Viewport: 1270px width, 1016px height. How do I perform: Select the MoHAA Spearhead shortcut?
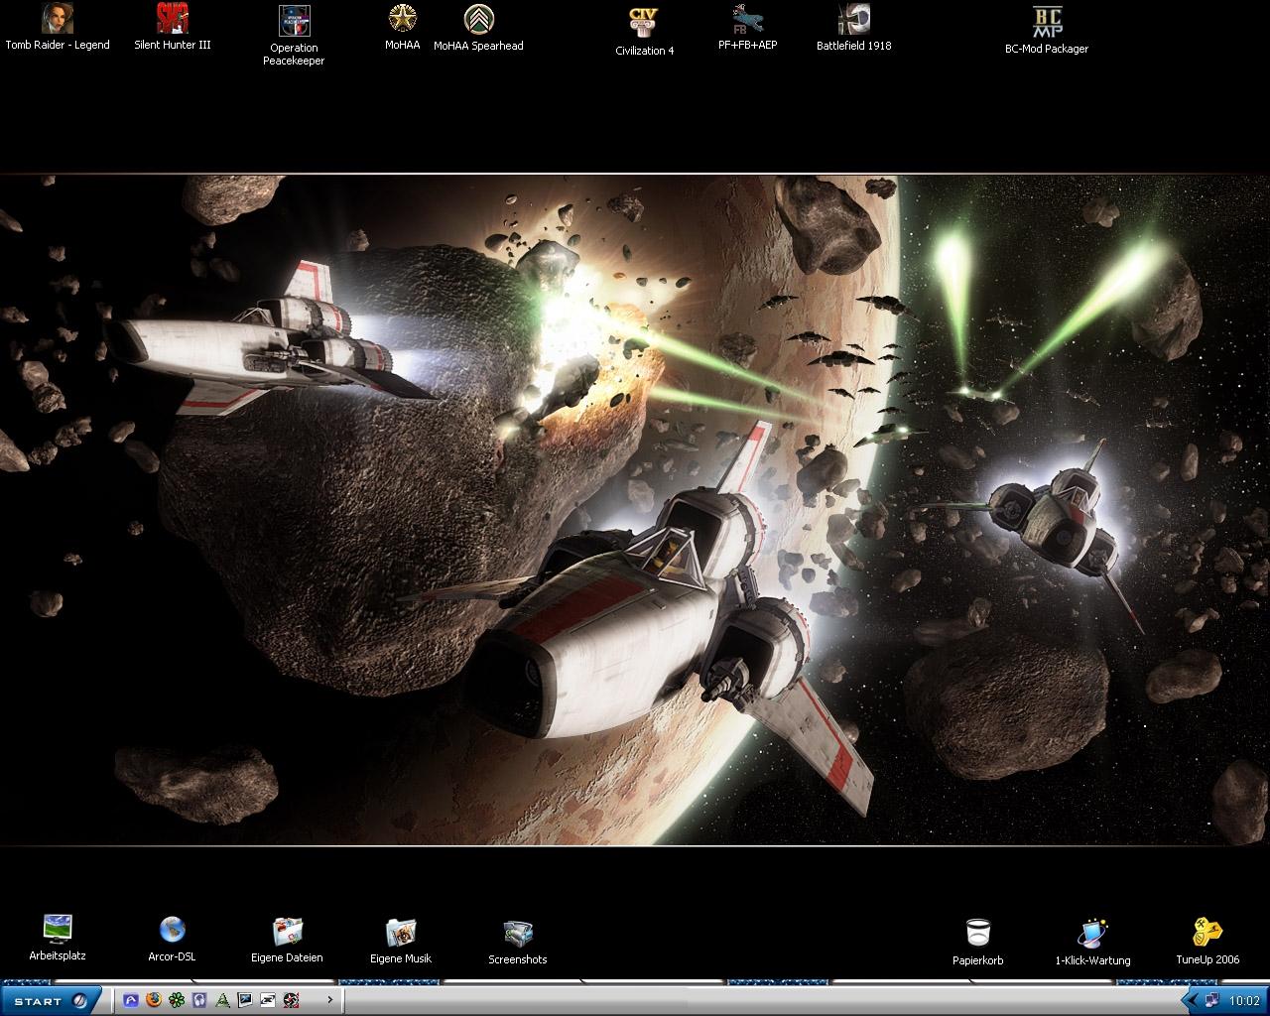click(478, 27)
